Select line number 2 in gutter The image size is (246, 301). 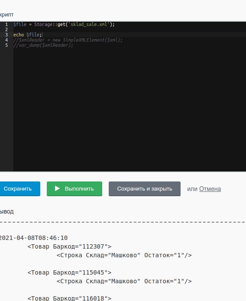[6, 29]
